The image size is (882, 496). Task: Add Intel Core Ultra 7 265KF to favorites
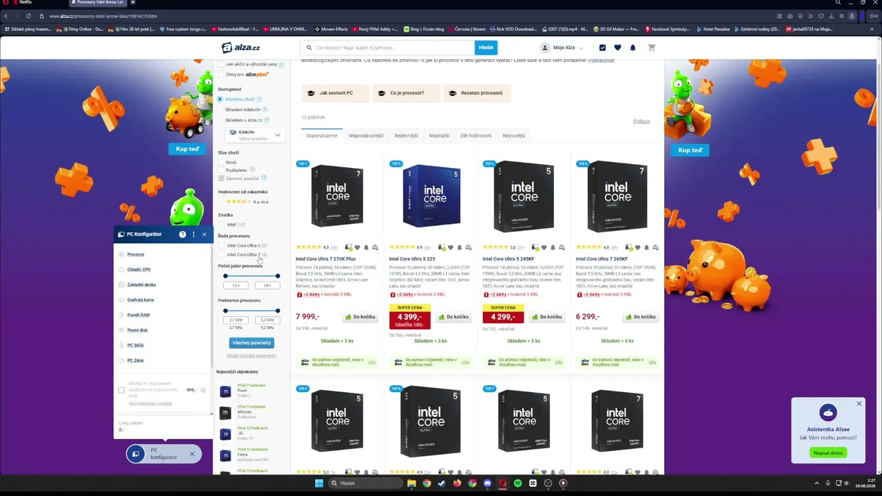point(637,247)
